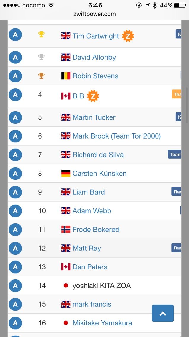This screenshot has height=337, width=189.
Task: View Richard da Silva's profile link
Action: [98, 155]
